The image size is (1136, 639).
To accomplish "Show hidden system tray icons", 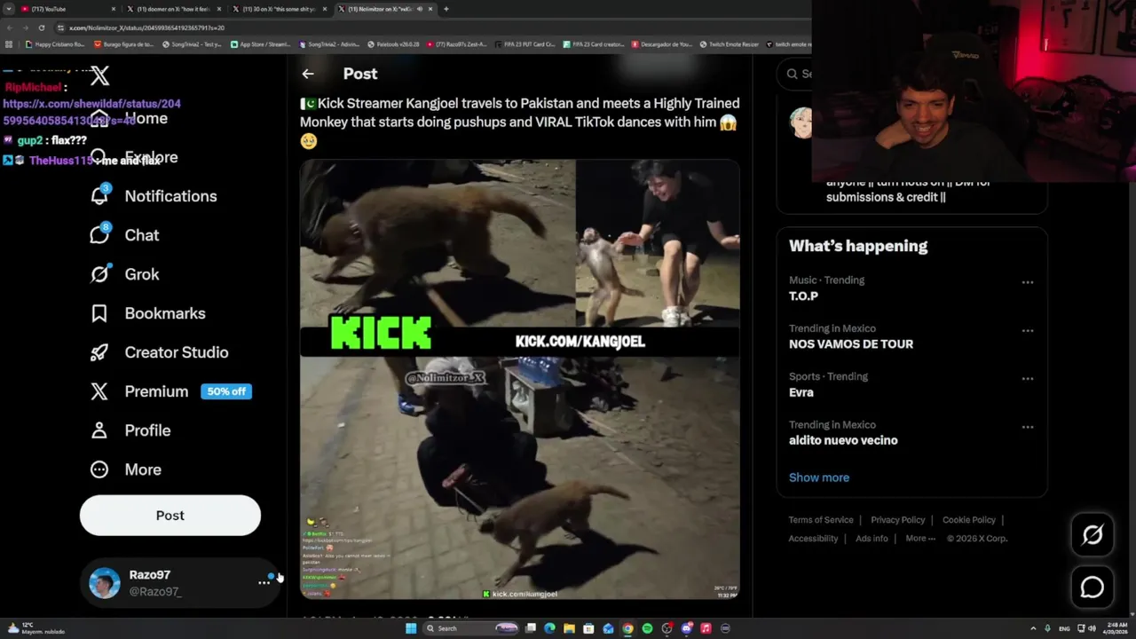I will 1032,628.
